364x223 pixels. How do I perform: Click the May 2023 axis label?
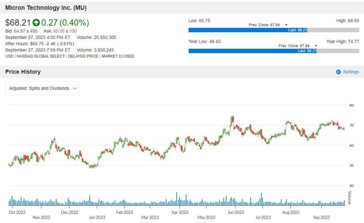click(206, 217)
